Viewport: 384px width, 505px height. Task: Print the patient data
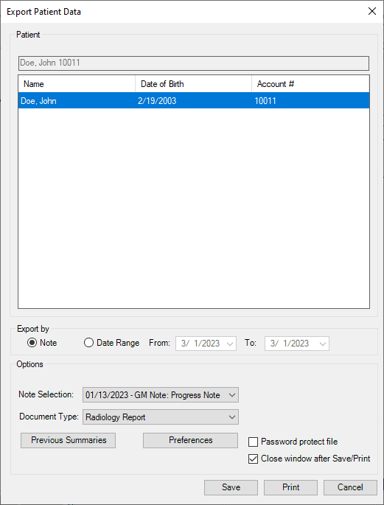coord(290,487)
